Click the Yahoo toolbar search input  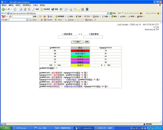(x=23, y=17)
